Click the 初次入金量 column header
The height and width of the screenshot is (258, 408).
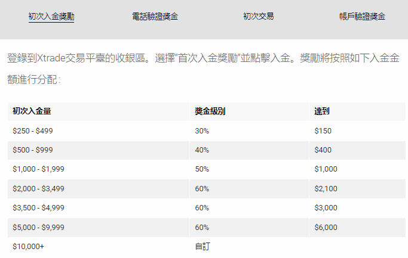[x=99, y=111]
